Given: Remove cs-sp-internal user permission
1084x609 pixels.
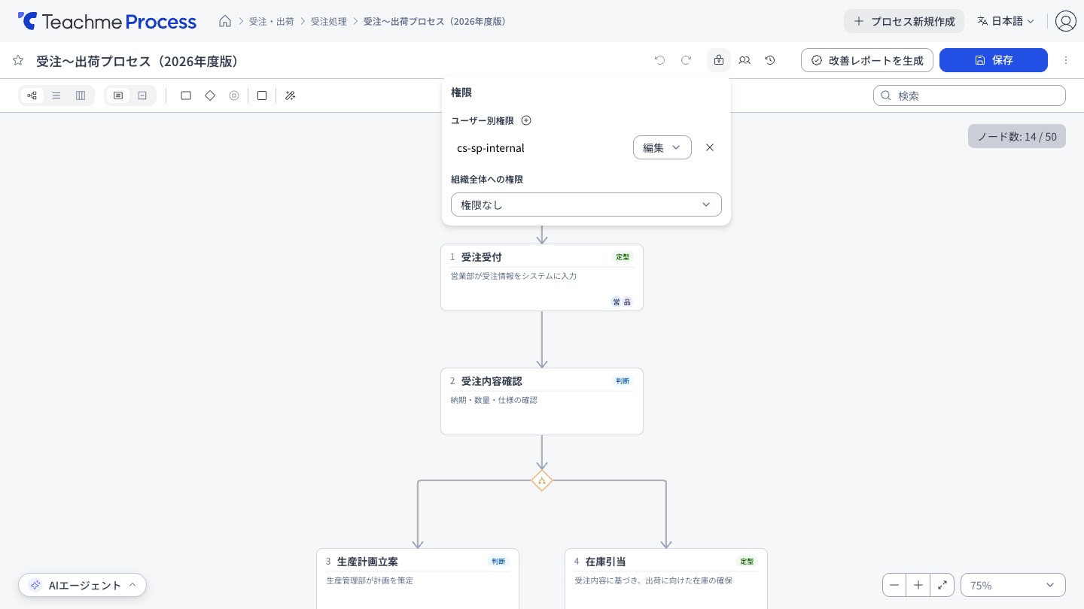Looking at the screenshot, I should pyautogui.click(x=710, y=147).
